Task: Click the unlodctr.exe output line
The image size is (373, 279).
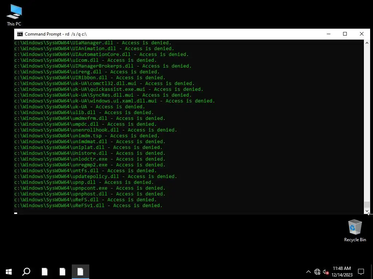Action: (90, 159)
